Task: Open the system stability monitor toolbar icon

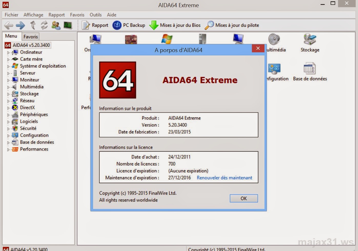Action: click(68, 25)
